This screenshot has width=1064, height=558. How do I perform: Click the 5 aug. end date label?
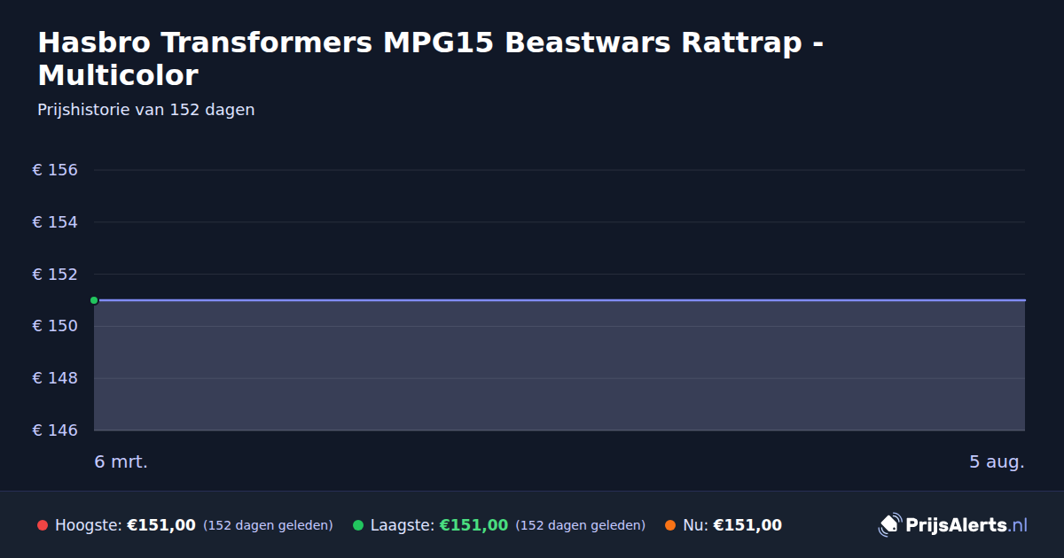pyautogui.click(x=997, y=462)
